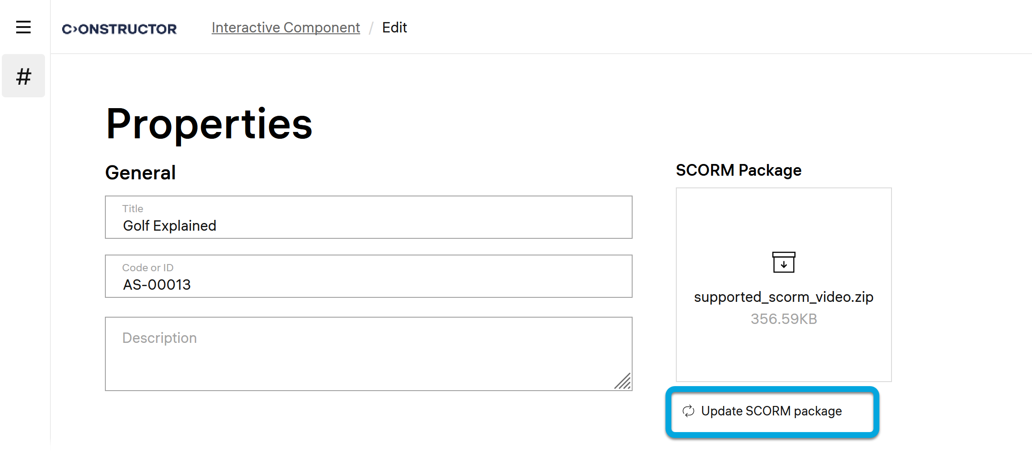Click into the Code or ID field
Viewport: 1032px width, 451px height.
pyautogui.click(x=368, y=284)
